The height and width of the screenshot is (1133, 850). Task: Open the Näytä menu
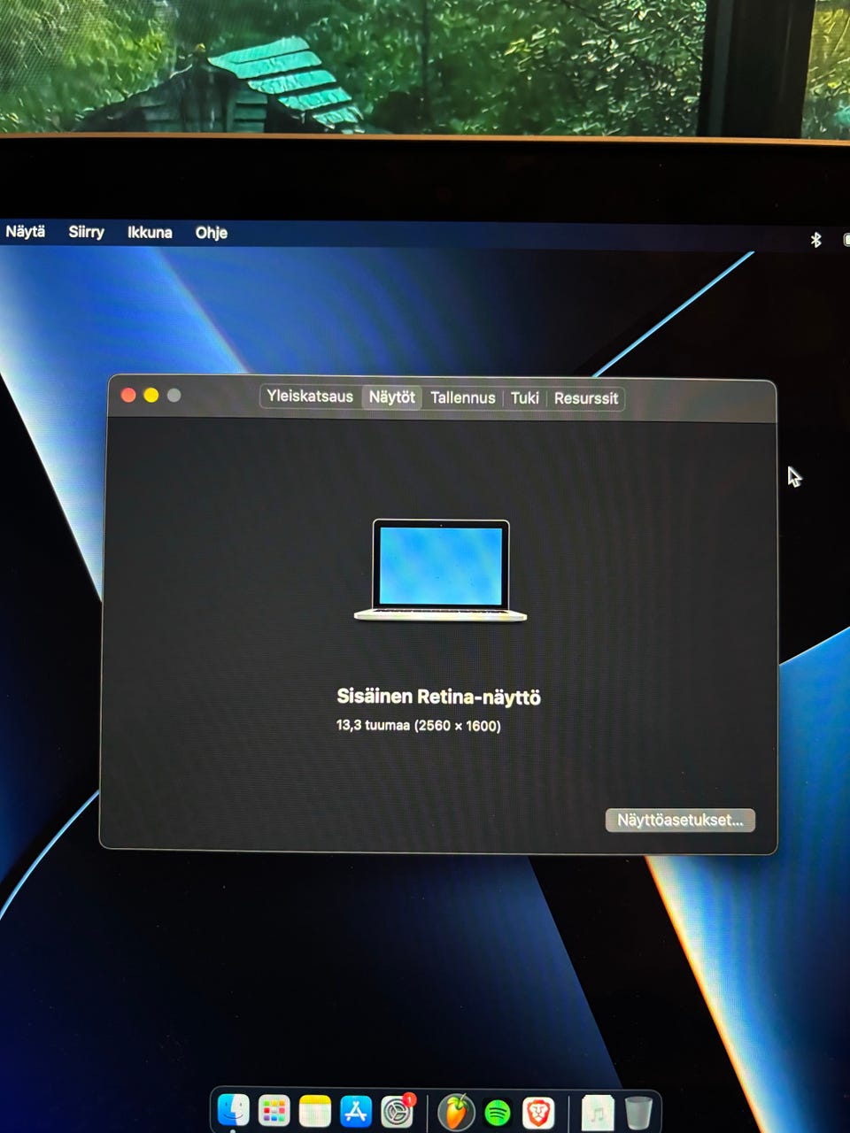click(x=25, y=232)
